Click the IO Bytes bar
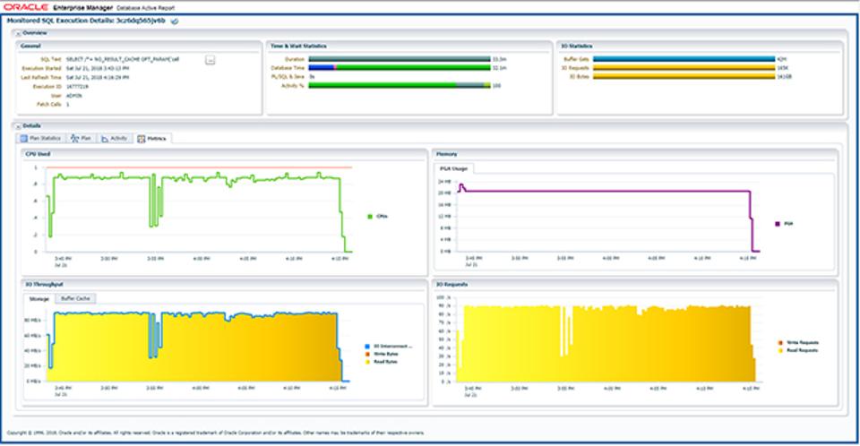The image size is (860, 446). coord(684,77)
